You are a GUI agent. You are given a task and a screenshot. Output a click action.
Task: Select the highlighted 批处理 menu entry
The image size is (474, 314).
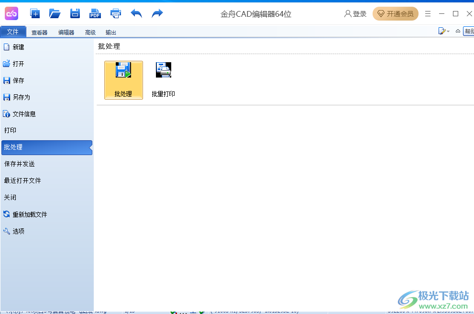(x=47, y=147)
